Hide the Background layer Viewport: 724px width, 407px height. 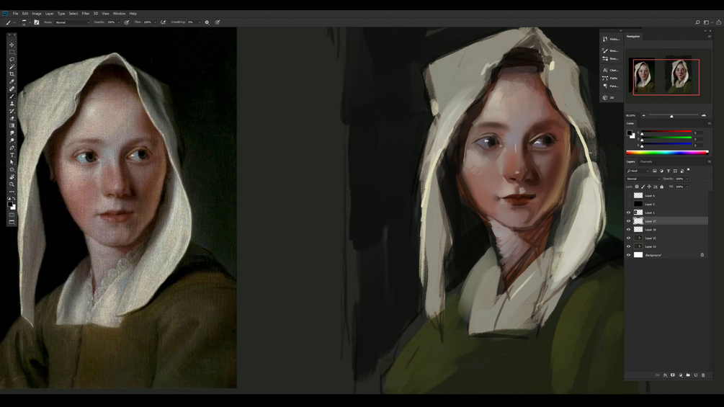(x=628, y=255)
